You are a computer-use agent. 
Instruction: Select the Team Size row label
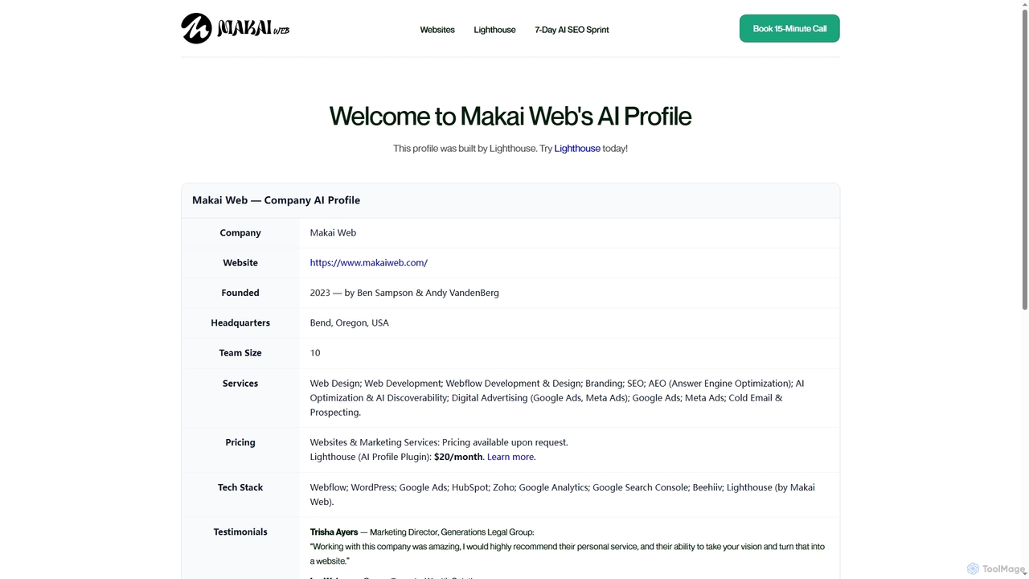[x=240, y=353]
